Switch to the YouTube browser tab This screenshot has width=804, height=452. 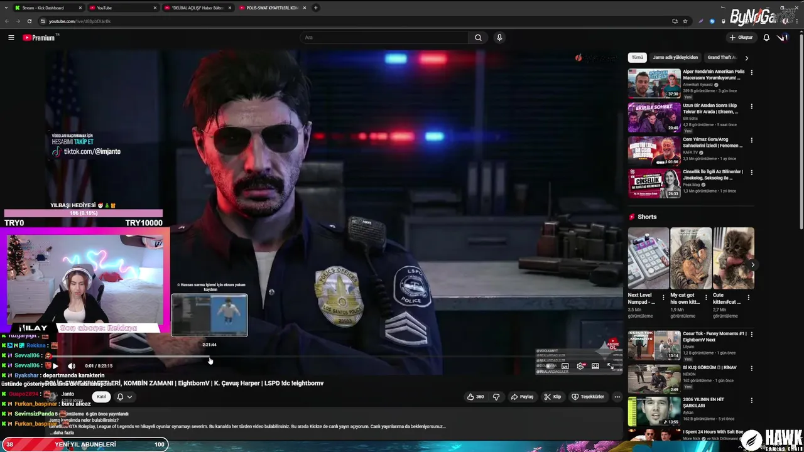(x=122, y=8)
